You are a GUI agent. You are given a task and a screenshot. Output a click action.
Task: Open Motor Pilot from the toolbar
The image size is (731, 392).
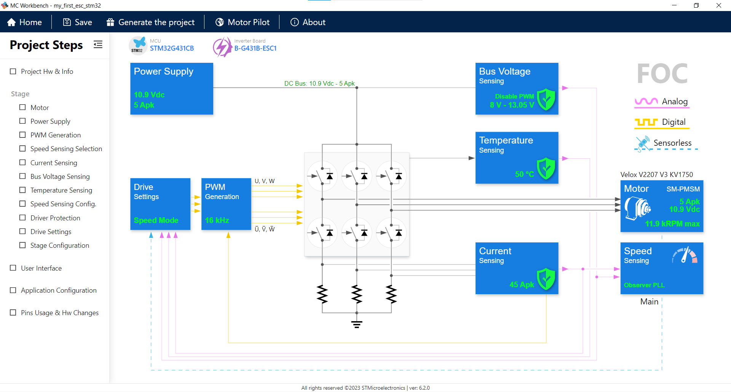tap(243, 22)
